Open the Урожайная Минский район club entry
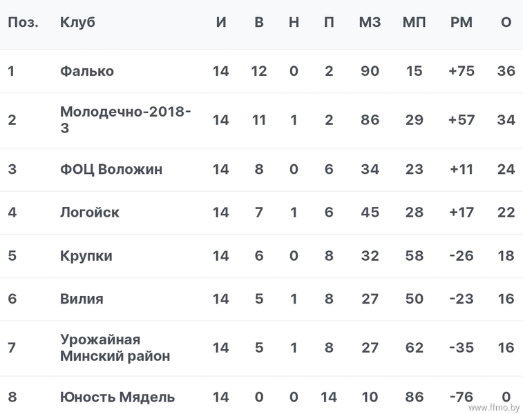The image size is (523, 414). 115,348
